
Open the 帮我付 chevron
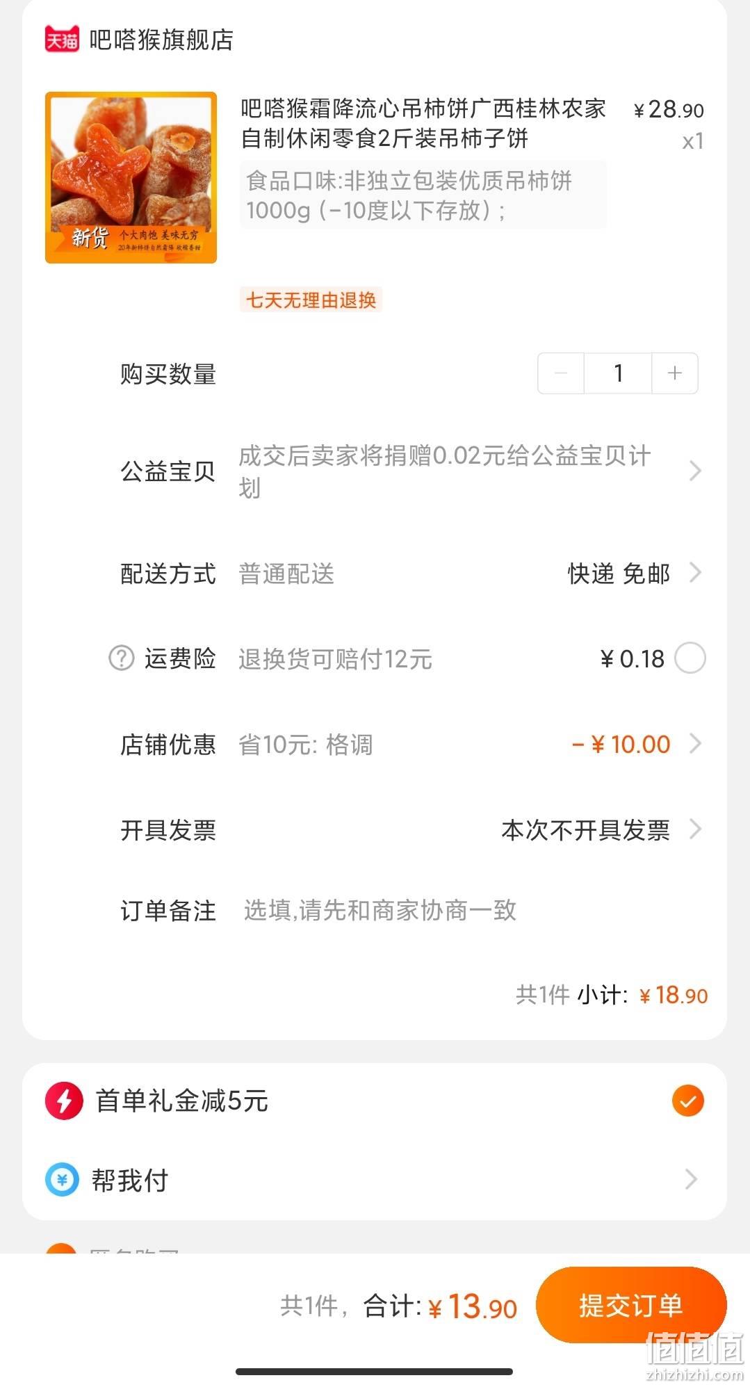690,1179
